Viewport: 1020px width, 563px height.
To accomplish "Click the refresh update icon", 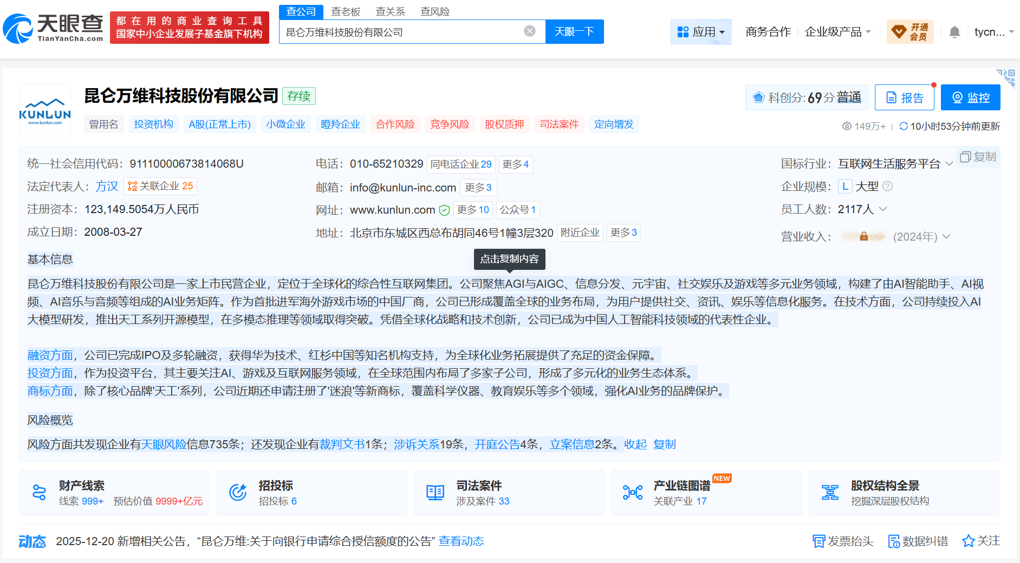I will (x=904, y=126).
